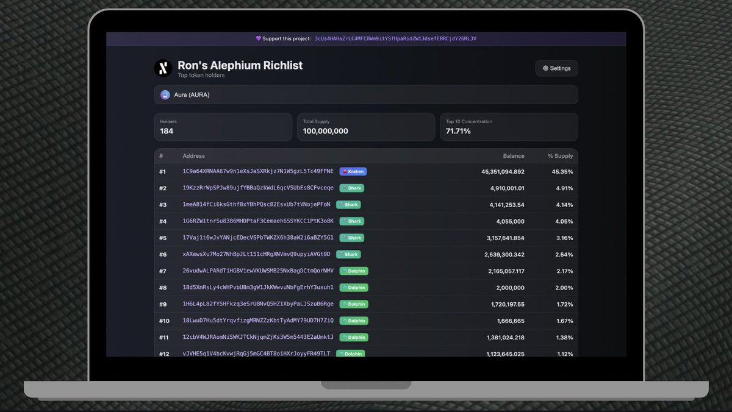Click the Shark badge on rank #4
This screenshot has width=732, height=412.
(351, 221)
